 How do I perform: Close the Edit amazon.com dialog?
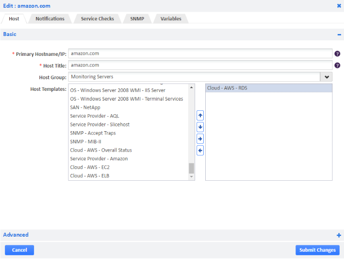coord(339,6)
